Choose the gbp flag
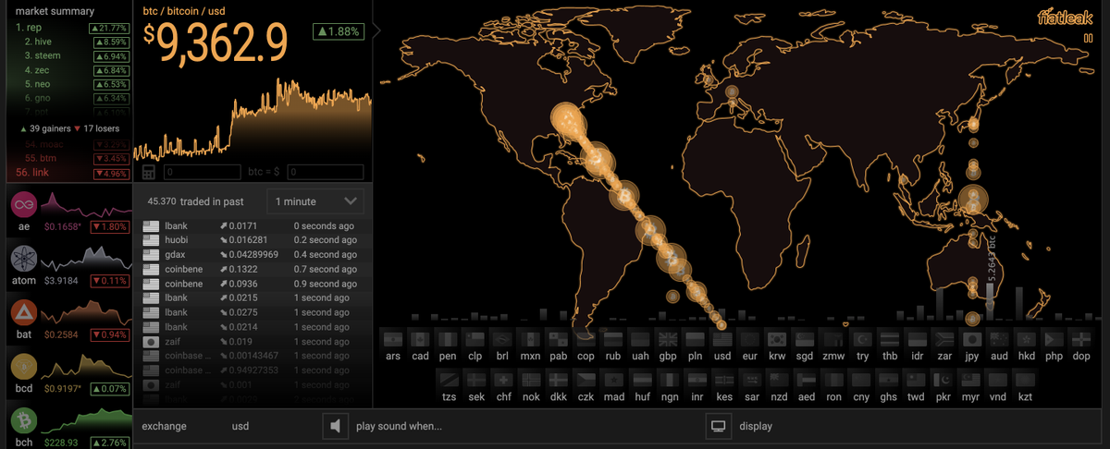Image resolution: width=1110 pixels, height=449 pixels. [667, 339]
